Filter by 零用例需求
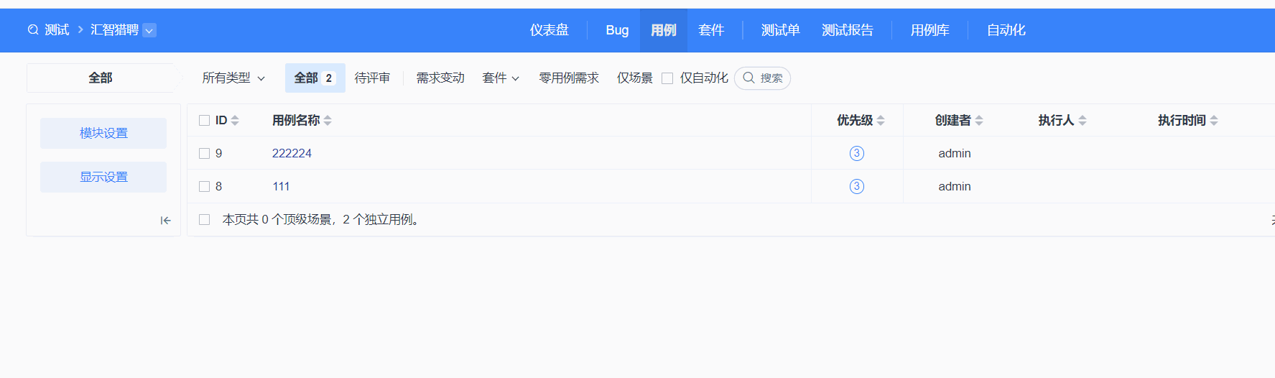 (x=569, y=78)
